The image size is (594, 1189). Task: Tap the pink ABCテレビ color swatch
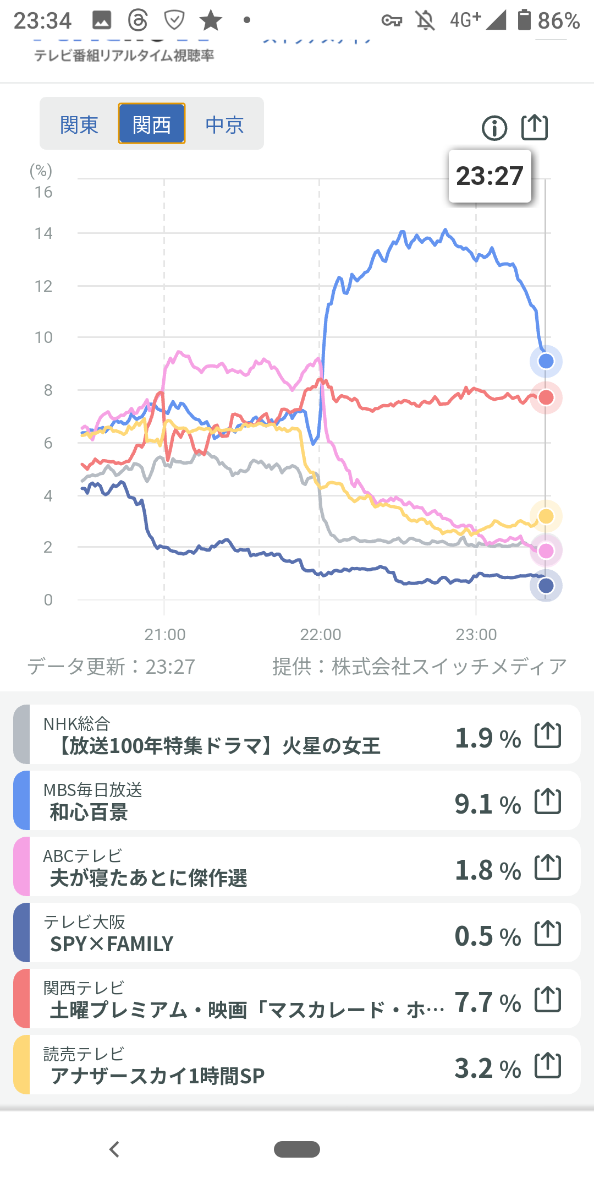point(21,867)
